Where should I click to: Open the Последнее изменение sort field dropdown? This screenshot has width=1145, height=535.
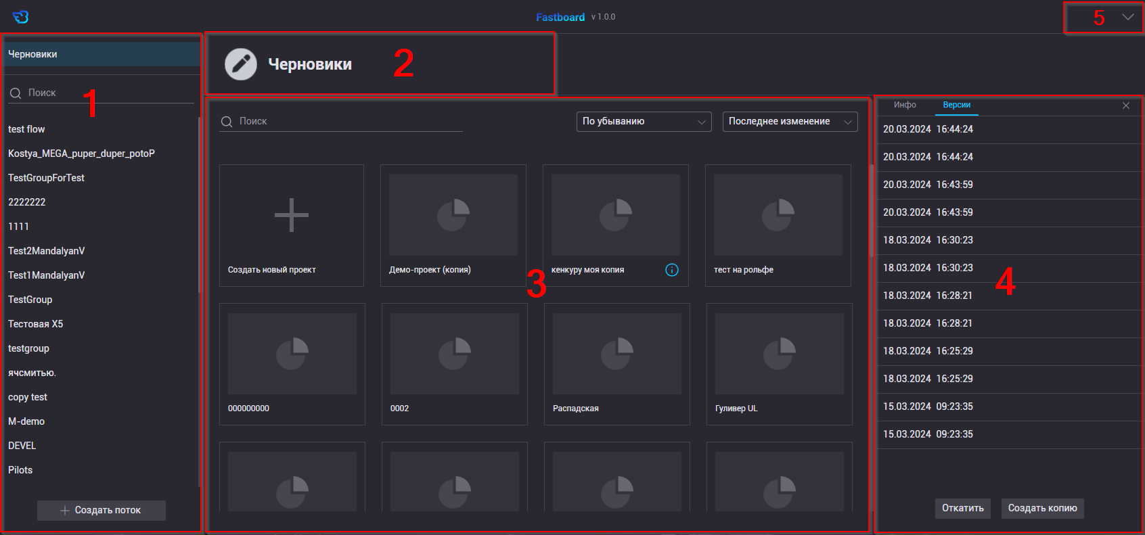coord(790,122)
